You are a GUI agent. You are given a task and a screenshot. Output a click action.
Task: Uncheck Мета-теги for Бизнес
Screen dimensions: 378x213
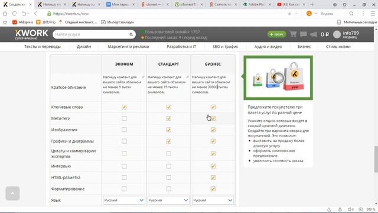213,118
